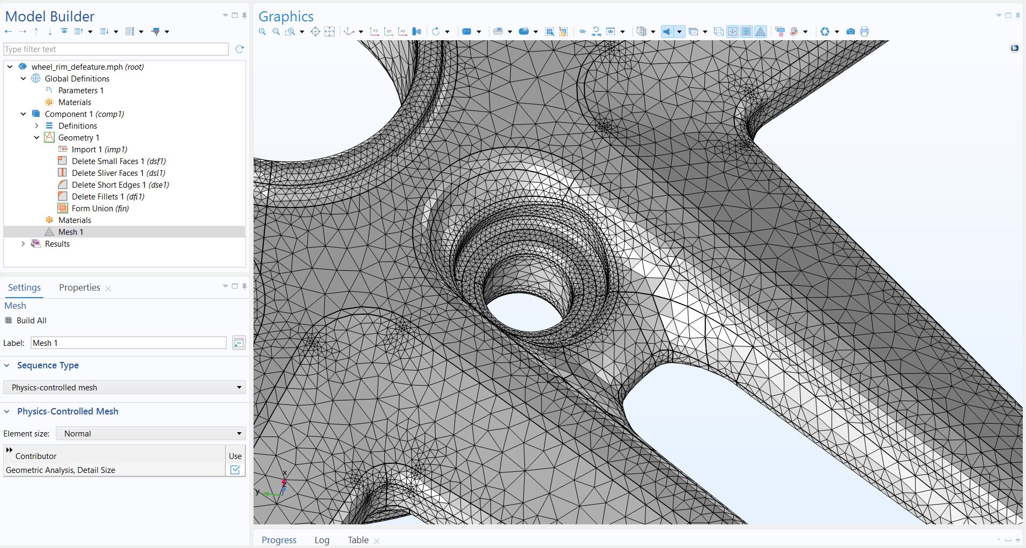Image resolution: width=1026 pixels, height=548 pixels.
Task: Click the Type filter text field
Action: pyautogui.click(x=116, y=49)
